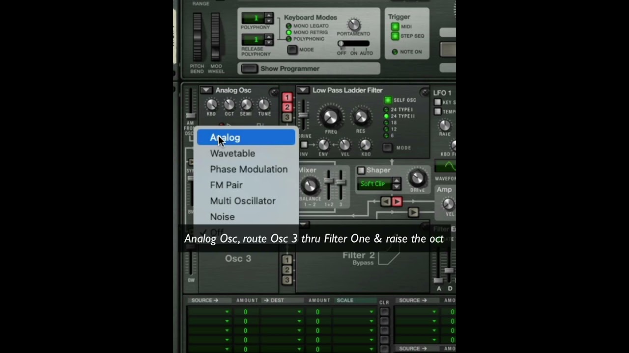Click the oscillator KBD knob

(x=211, y=104)
